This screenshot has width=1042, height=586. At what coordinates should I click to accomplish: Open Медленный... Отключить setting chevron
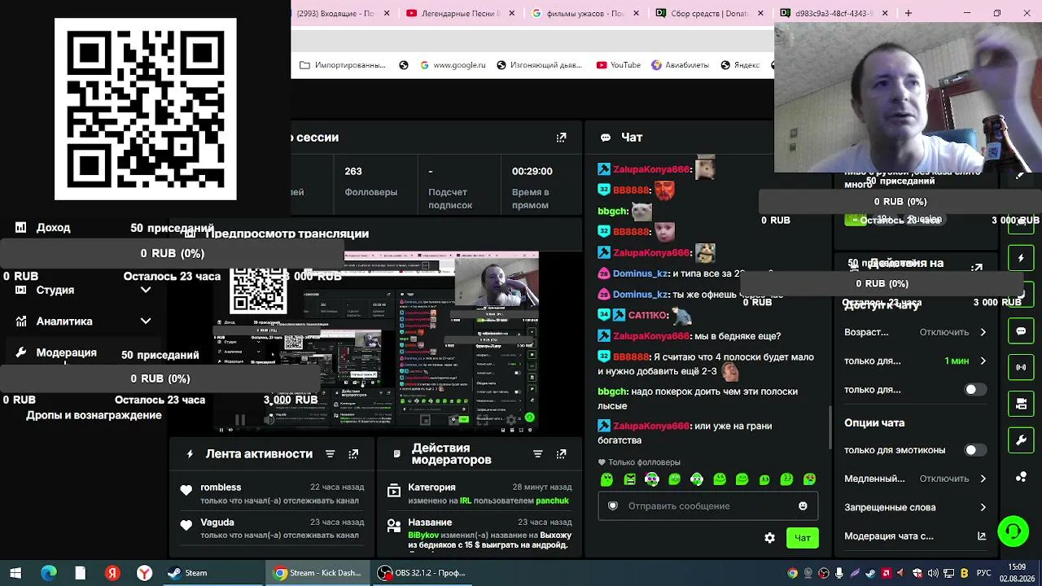point(983,479)
